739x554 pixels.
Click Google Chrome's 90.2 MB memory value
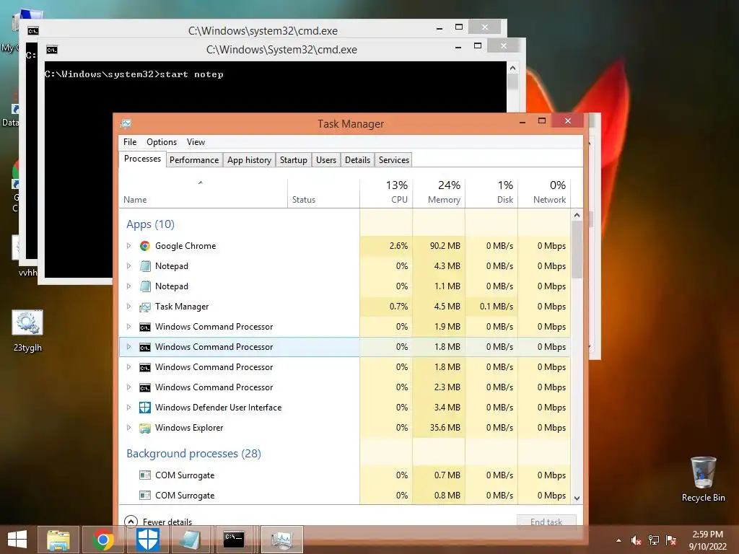[445, 245]
